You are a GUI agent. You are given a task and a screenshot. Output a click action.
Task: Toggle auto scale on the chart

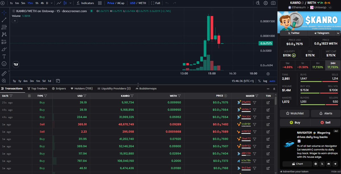pos(272,81)
